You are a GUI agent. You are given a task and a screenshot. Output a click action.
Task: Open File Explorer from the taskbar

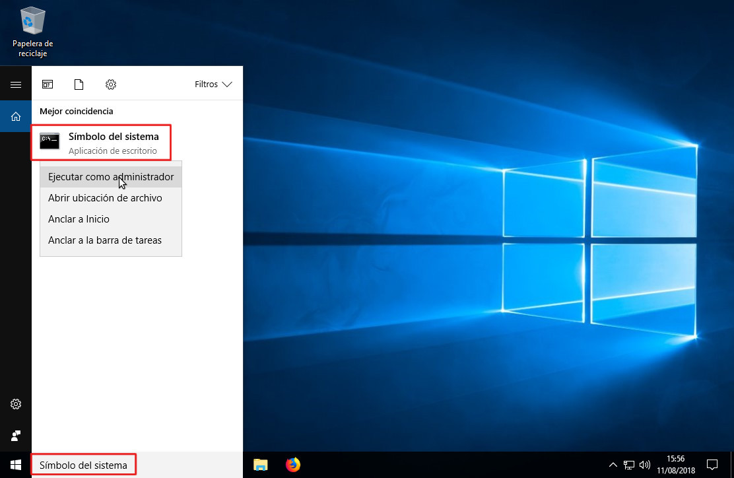click(261, 465)
